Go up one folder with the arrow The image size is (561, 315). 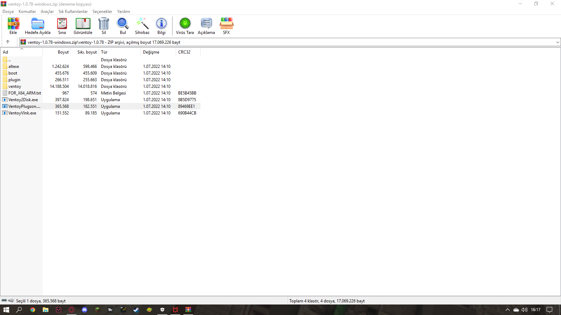[x=8, y=42]
